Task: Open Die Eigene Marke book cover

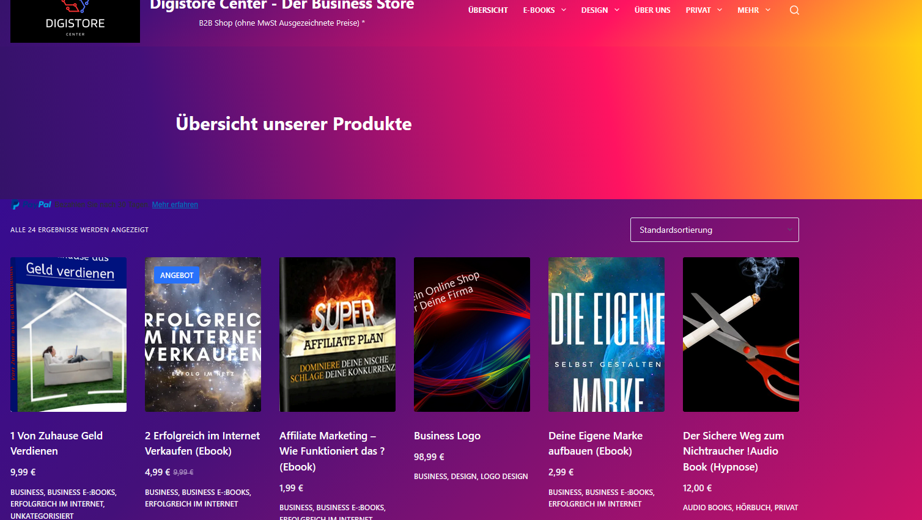Action: (x=607, y=334)
